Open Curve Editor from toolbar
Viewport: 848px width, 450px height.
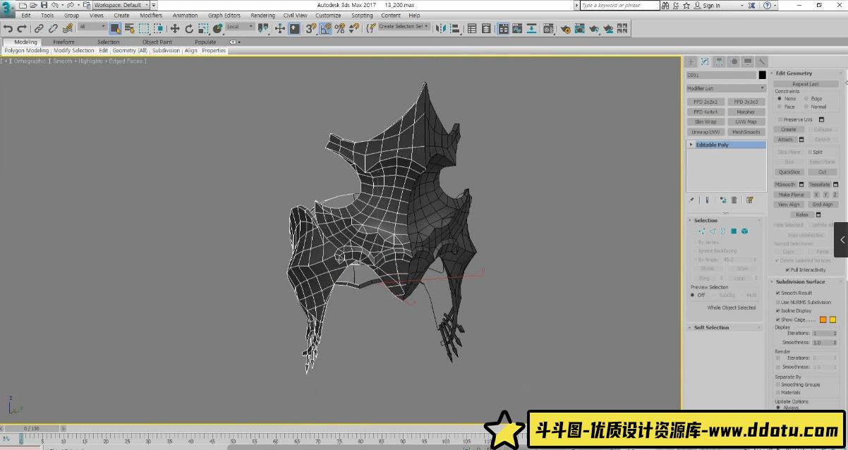tap(517, 28)
